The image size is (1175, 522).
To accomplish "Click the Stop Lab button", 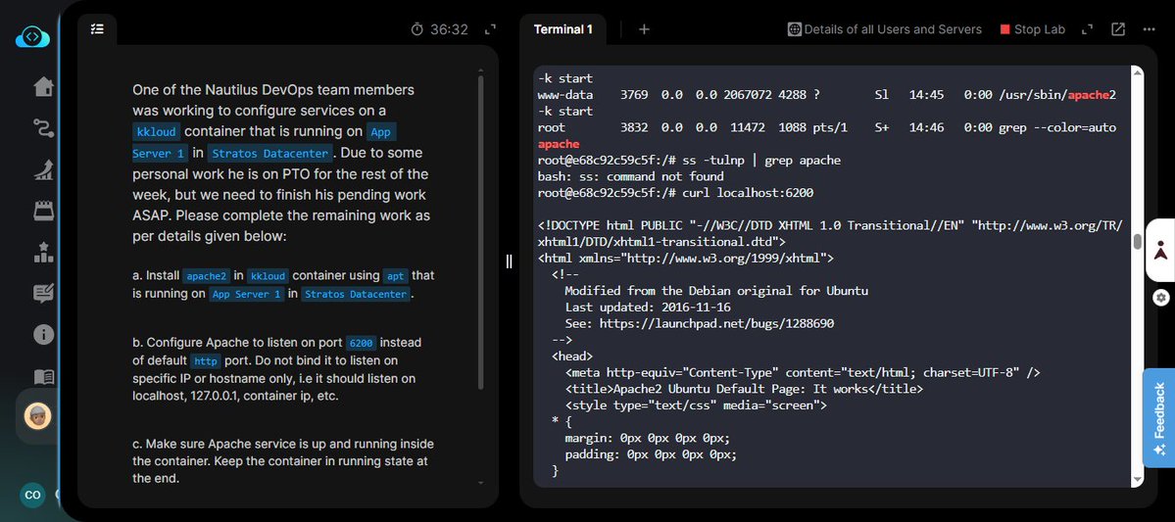I will pyautogui.click(x=1033, y=29).
